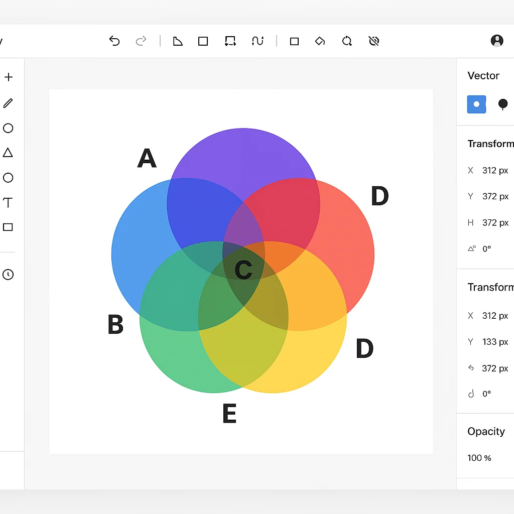514x514 pixels.
Task: Open version history via the clock icon
Action: (8, 275)
